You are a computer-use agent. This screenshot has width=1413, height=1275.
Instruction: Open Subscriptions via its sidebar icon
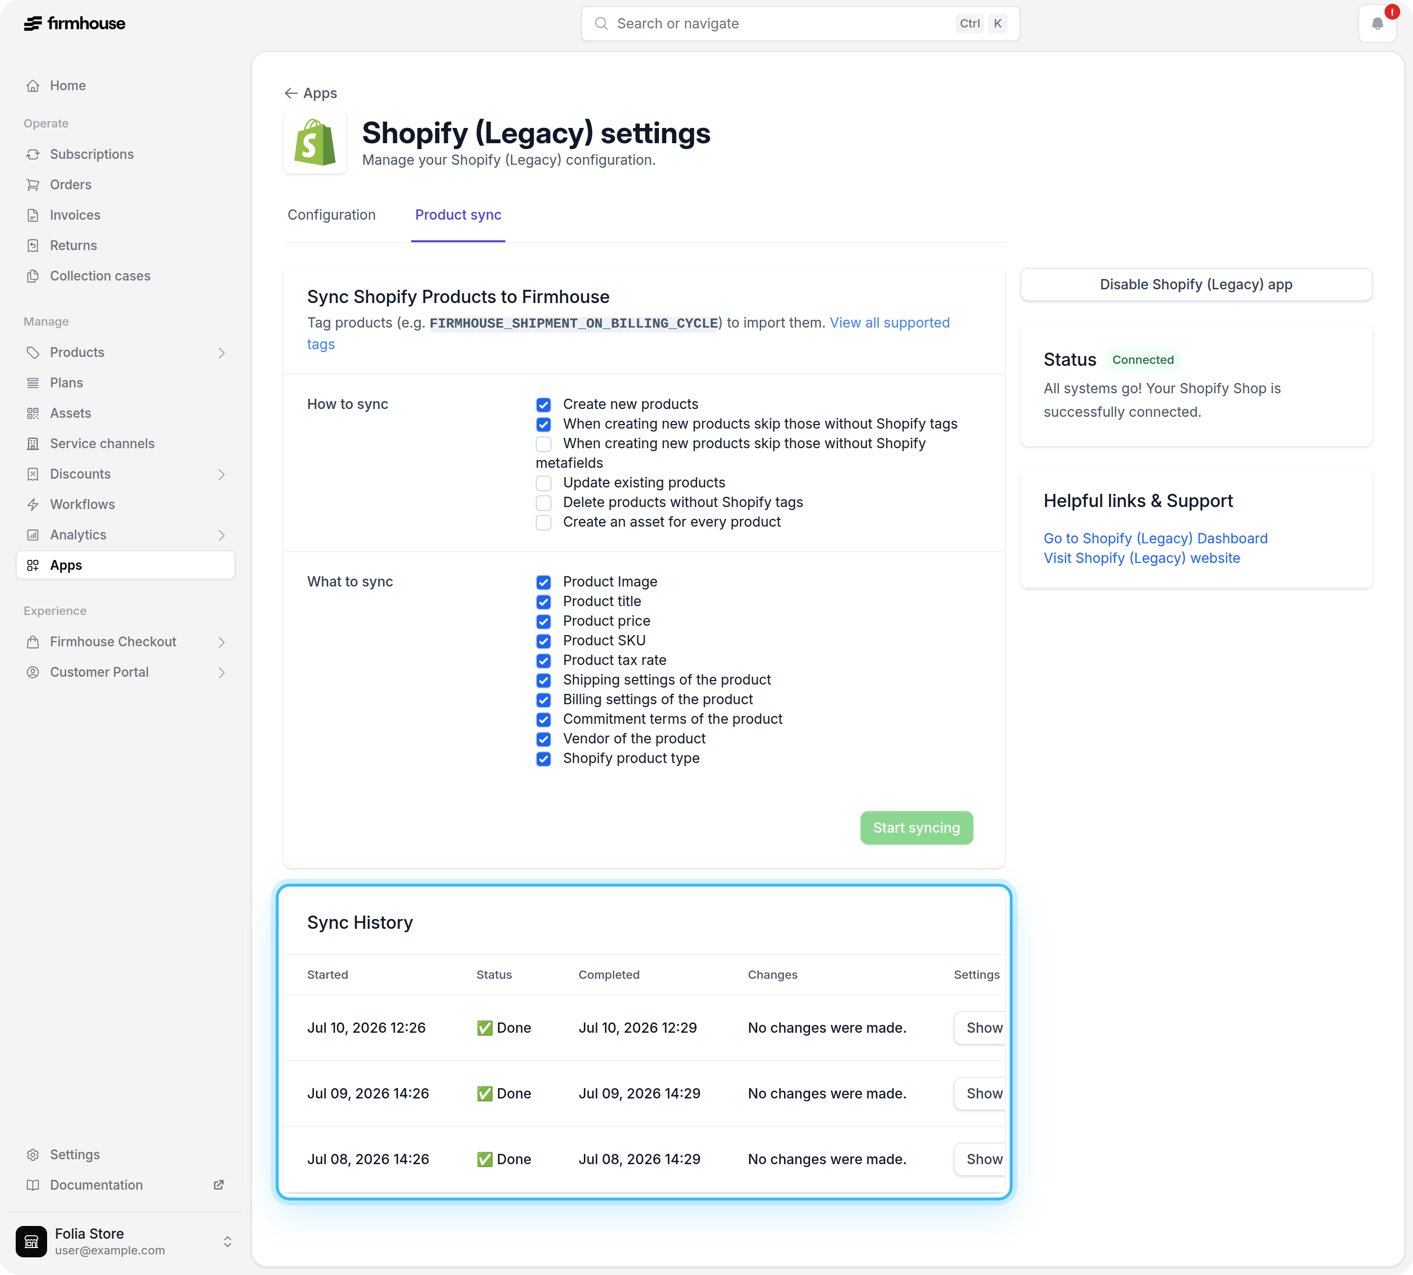coord(33,154)
